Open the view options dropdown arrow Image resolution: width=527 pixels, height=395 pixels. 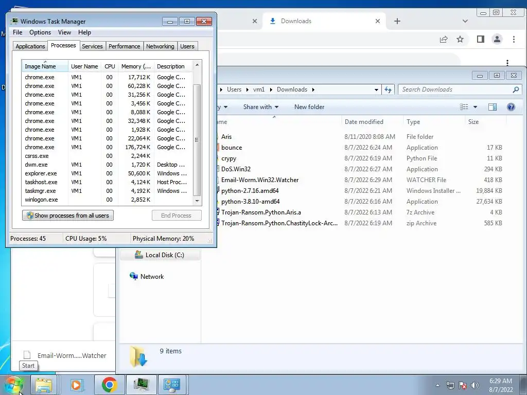click(475, 107)
